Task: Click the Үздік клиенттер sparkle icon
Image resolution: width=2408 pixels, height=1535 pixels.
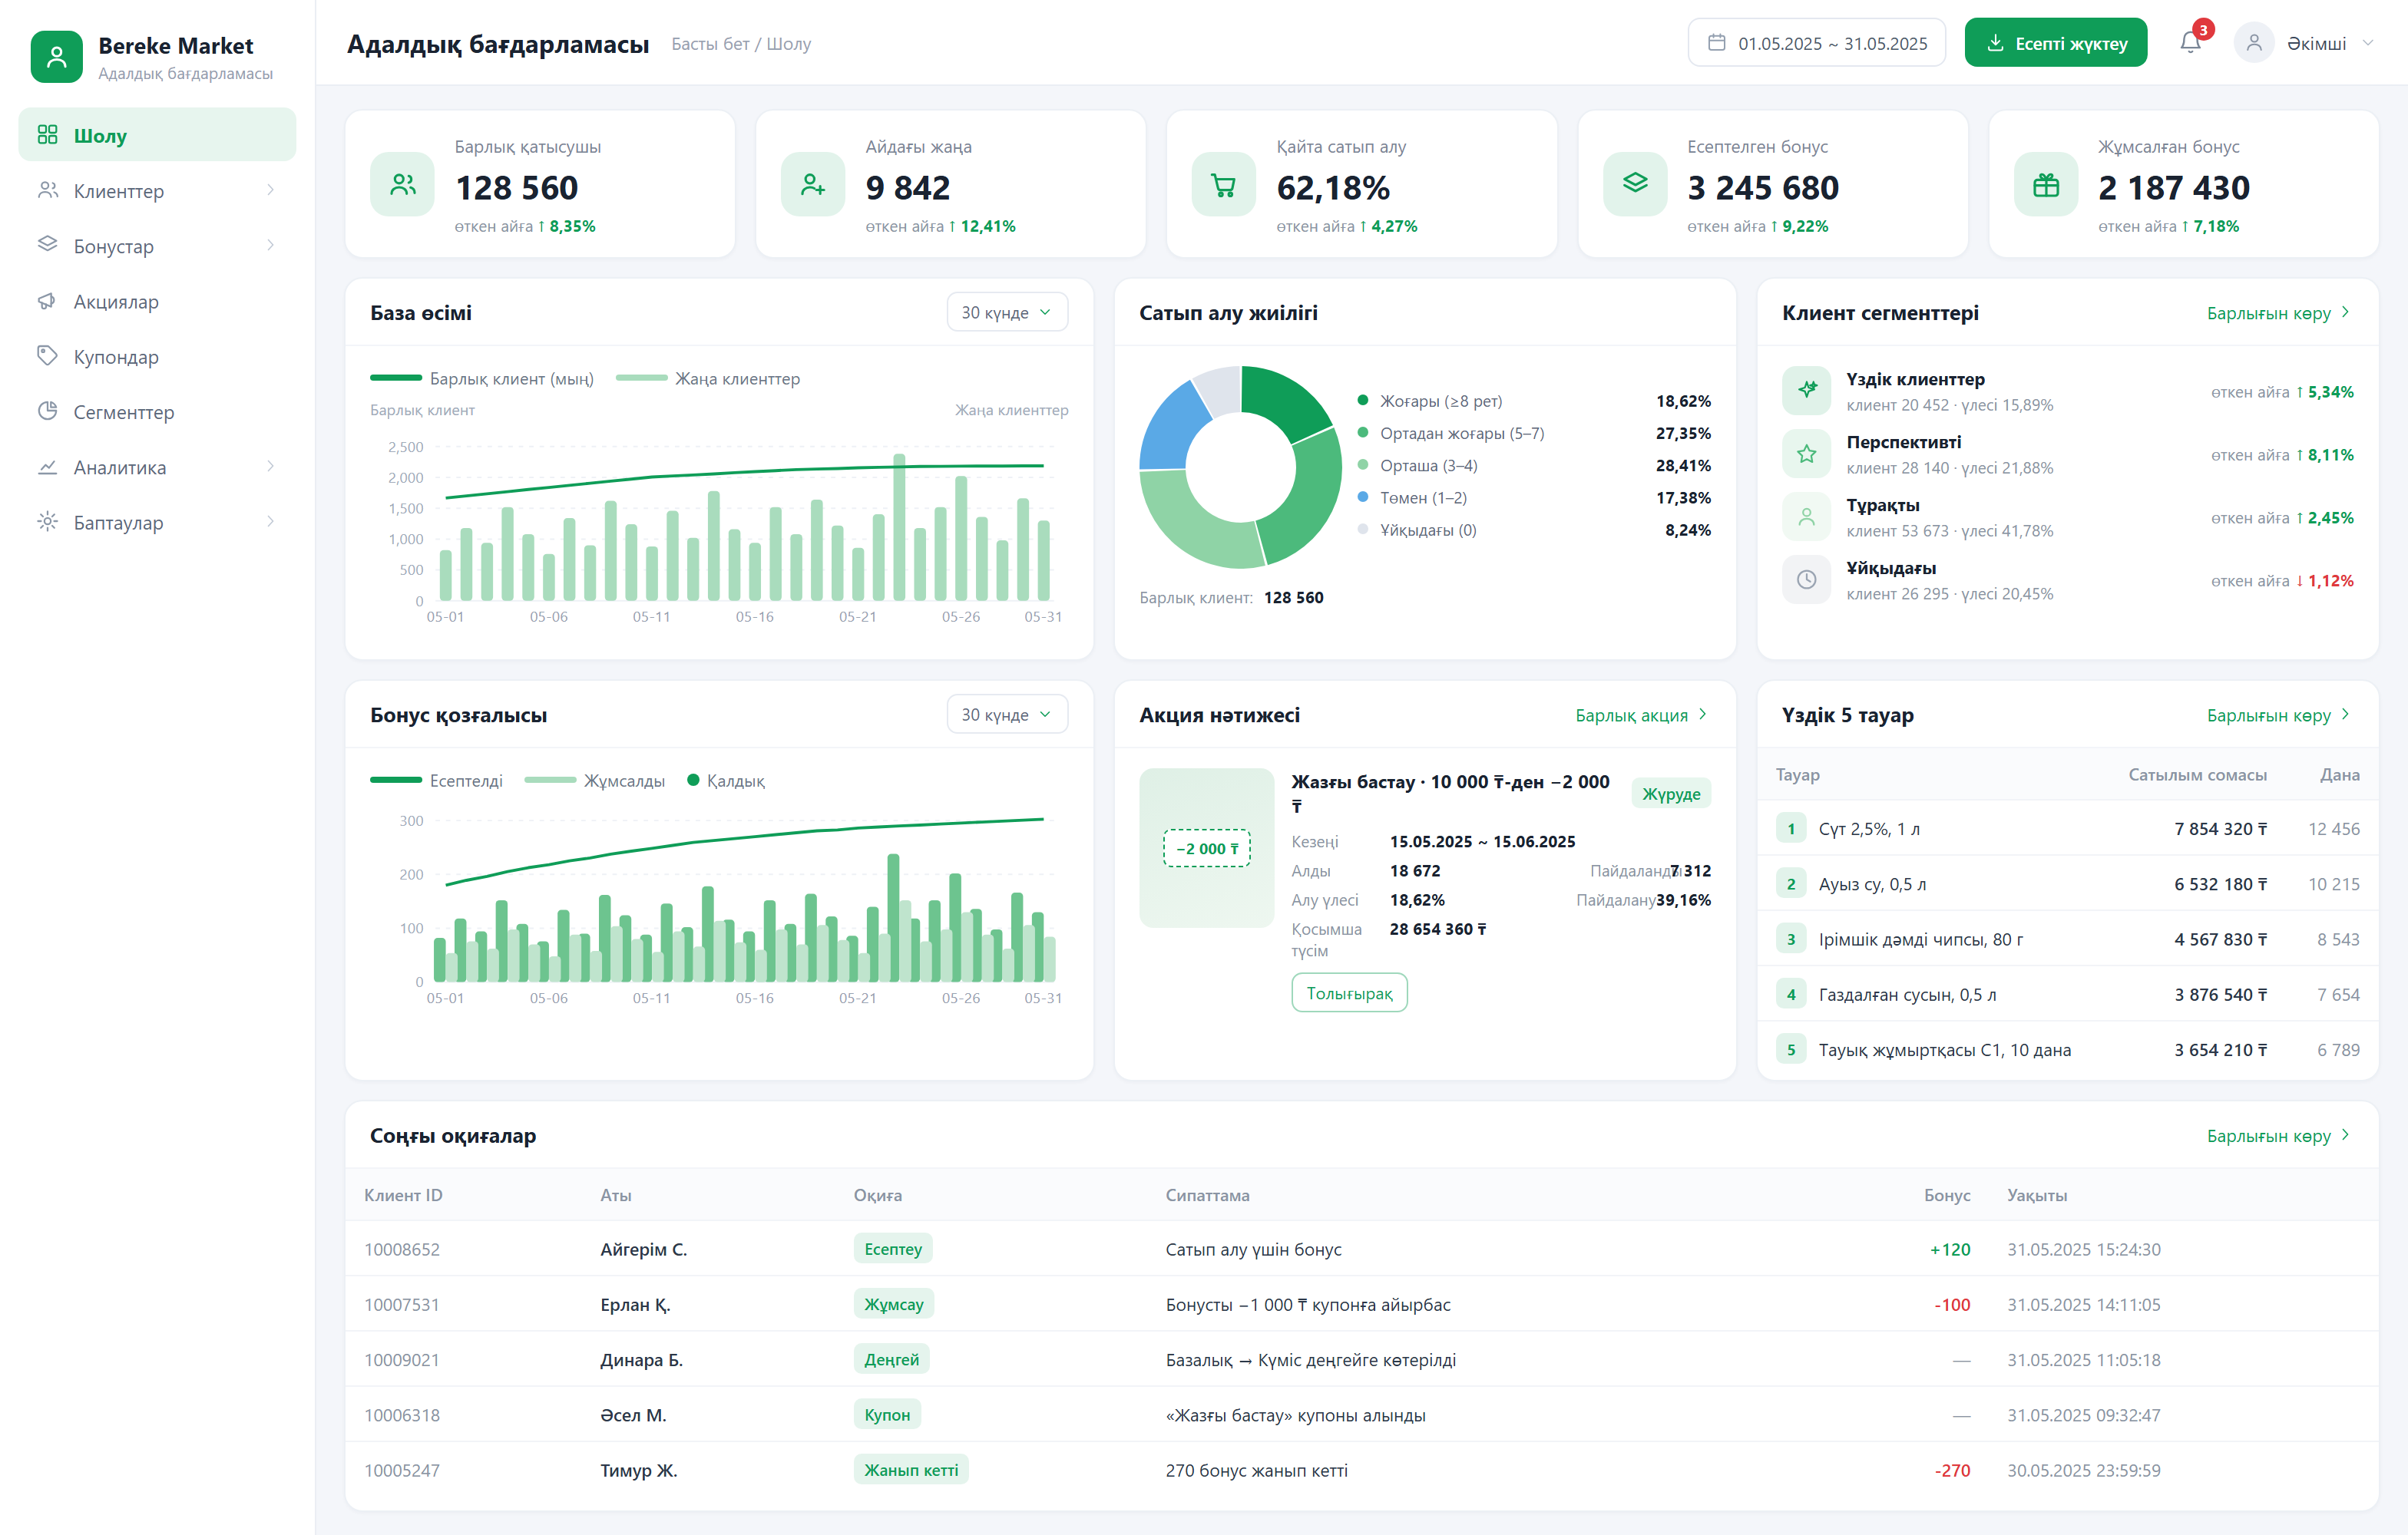Action: pyautogui.click(x=1806, y=391)
